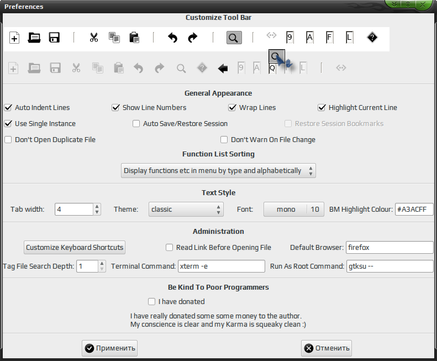
Task: Enable Auto Save/Restore Session
Action: pos(136,124)
